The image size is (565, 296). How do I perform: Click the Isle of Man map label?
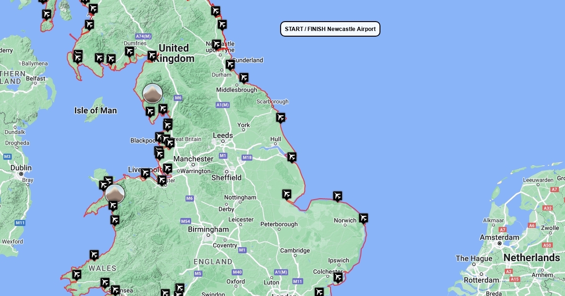point(96,110)
